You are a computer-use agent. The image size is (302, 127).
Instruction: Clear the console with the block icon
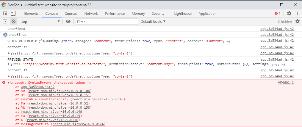pyautogui.click(x=13, y=22)
